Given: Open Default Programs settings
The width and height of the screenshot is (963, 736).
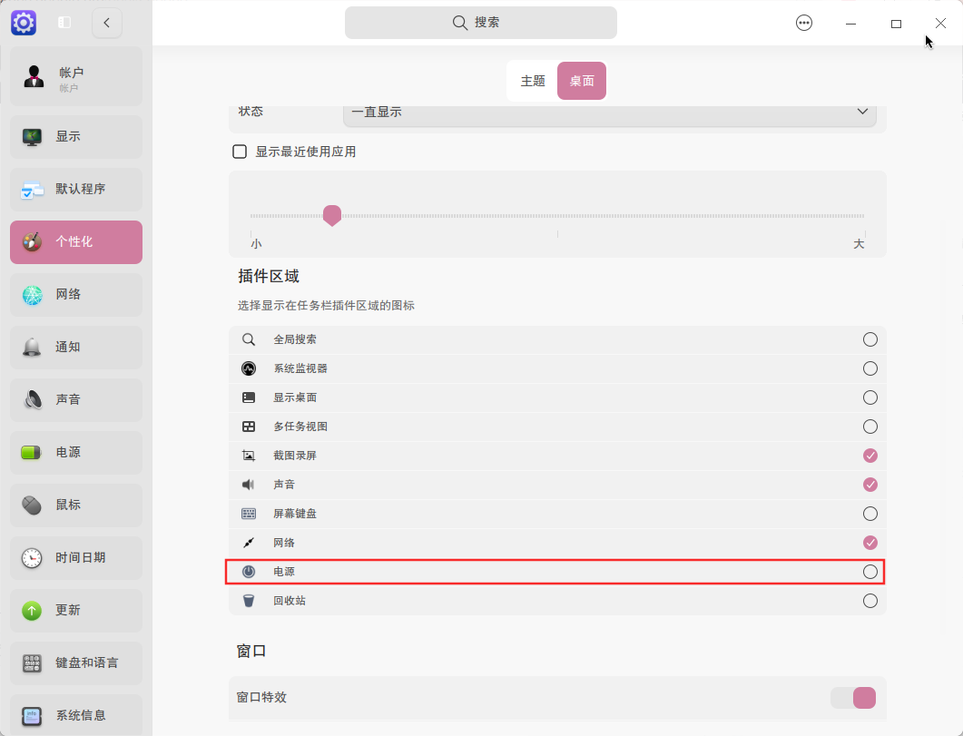Looking at the screenshot, I should tap(76, 190).
